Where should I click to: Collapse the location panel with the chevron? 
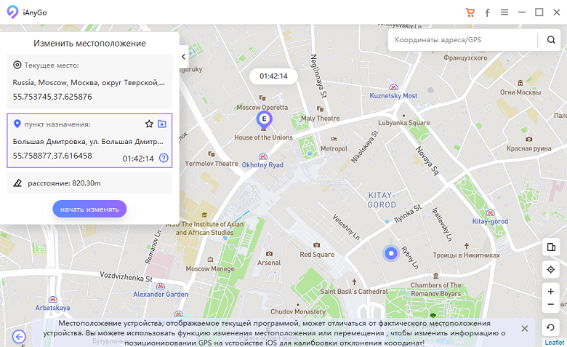tap(183, 57)
